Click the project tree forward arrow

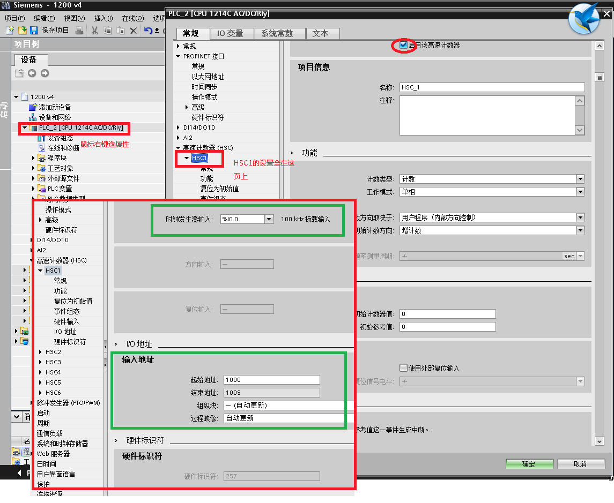45,73
